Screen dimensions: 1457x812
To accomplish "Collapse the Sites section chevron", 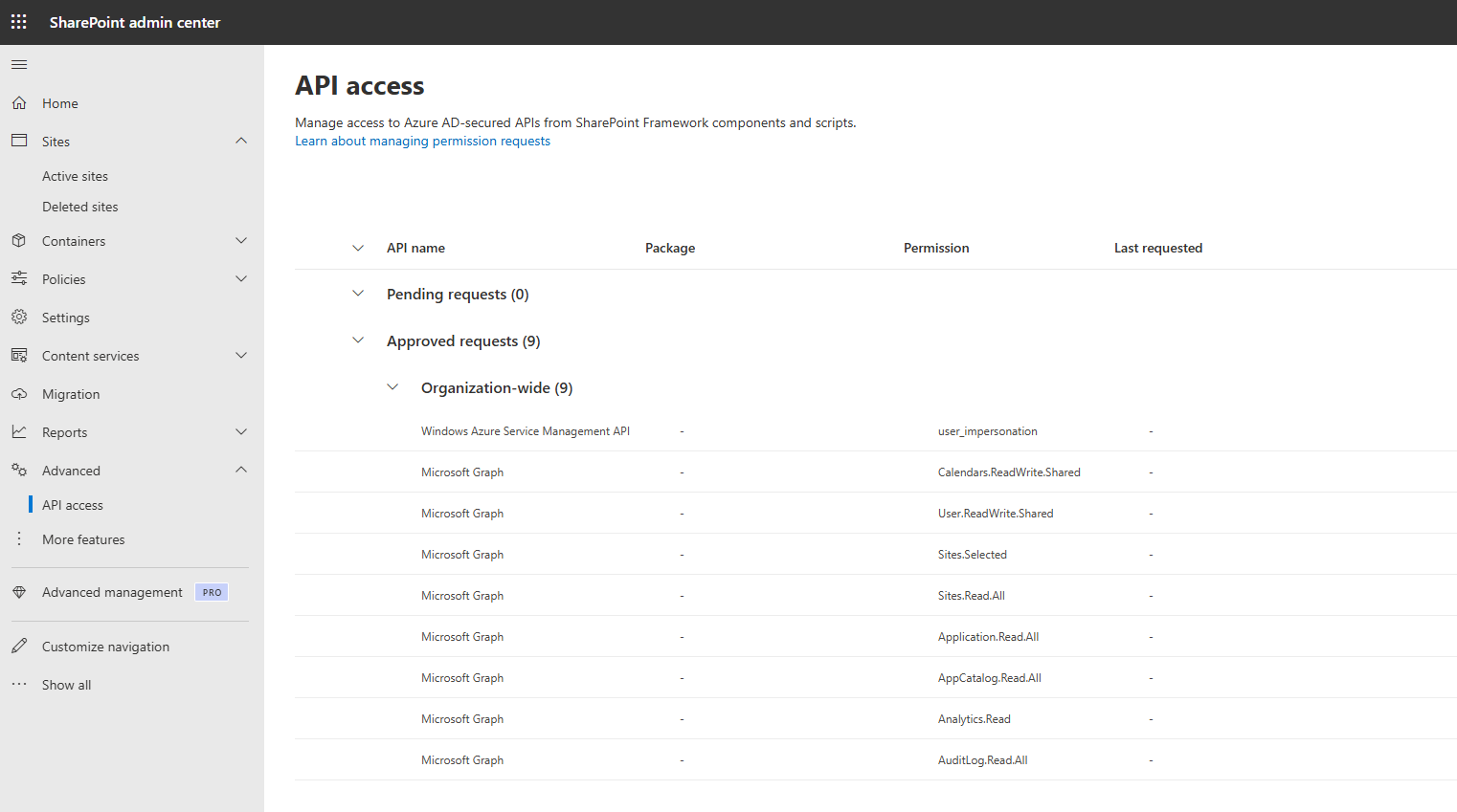I will (x=241, y=141).
